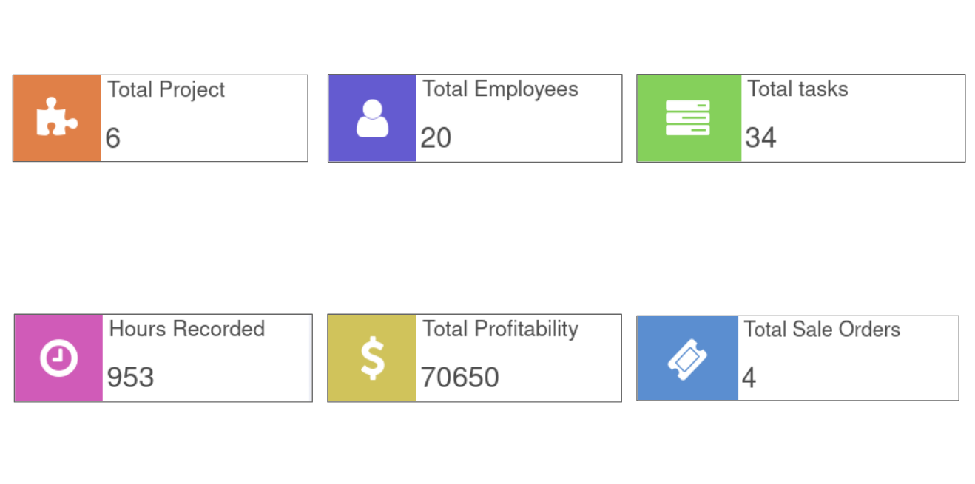Select the profitability amount 70650

(459, 378)
